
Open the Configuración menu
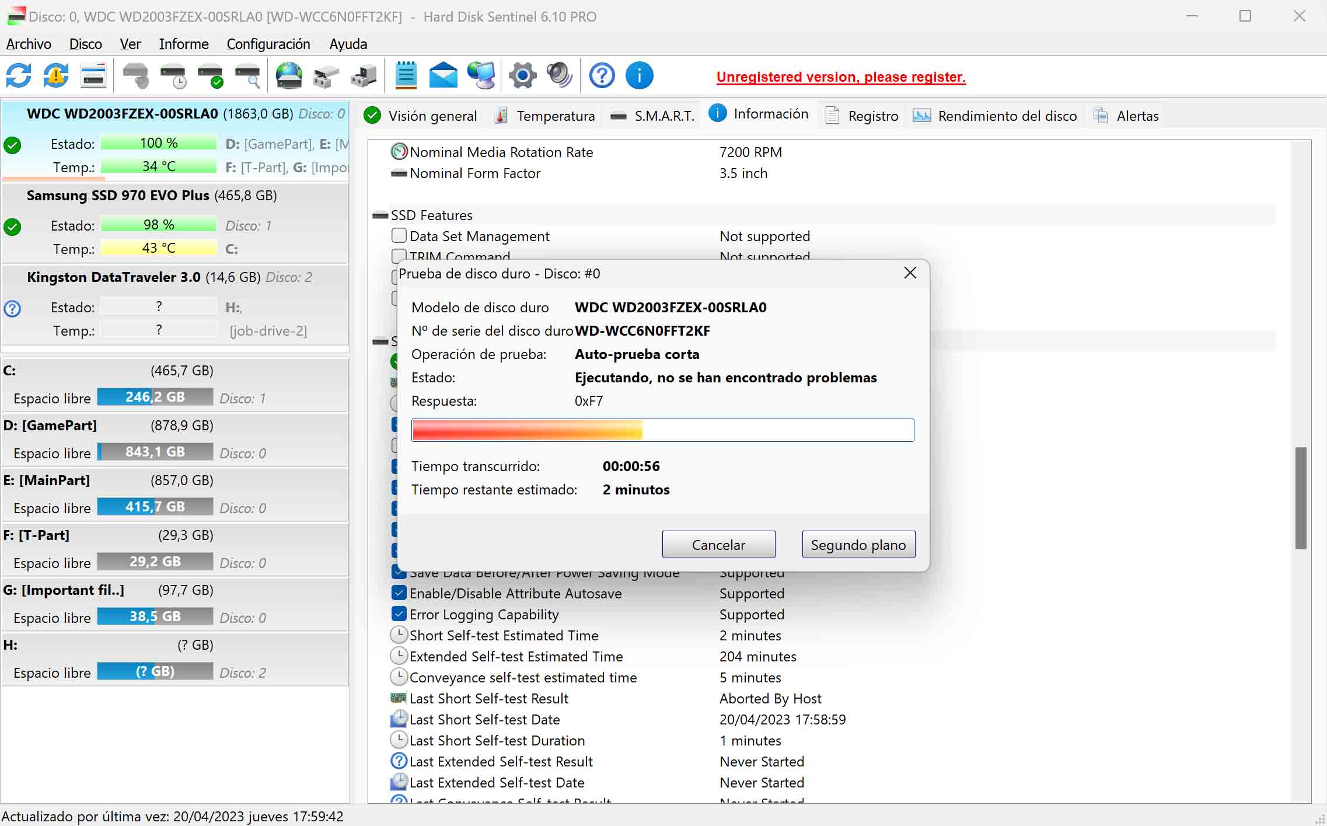click(x=268, y=44)
